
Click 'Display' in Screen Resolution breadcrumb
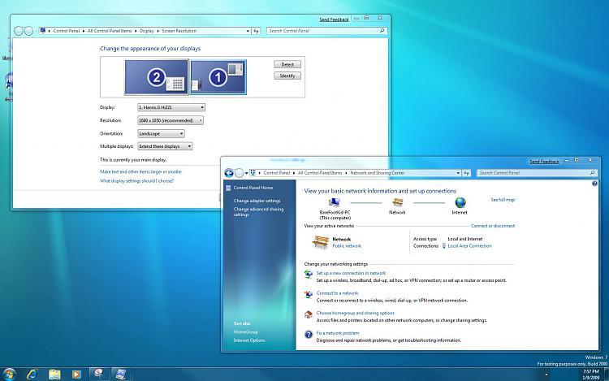tap(147, 31)
